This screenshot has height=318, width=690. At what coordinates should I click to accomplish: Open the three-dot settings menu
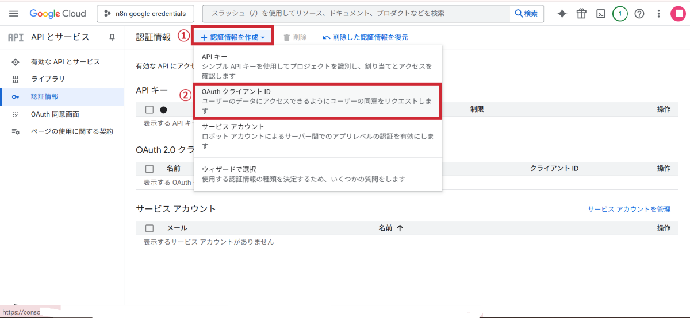tap(658, 14)
